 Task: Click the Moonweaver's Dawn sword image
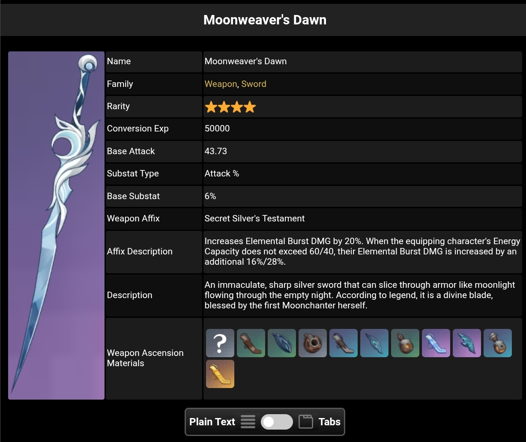coord(56,226)
